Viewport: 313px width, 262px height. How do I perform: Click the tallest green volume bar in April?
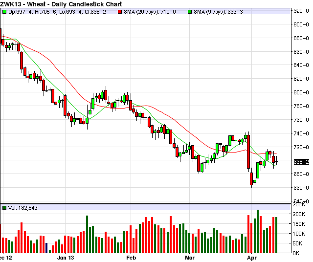(x=258, y=232)
